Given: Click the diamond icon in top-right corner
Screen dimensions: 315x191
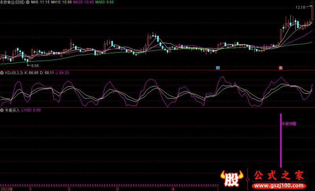Looking at the screenshot, I should 312,2.
